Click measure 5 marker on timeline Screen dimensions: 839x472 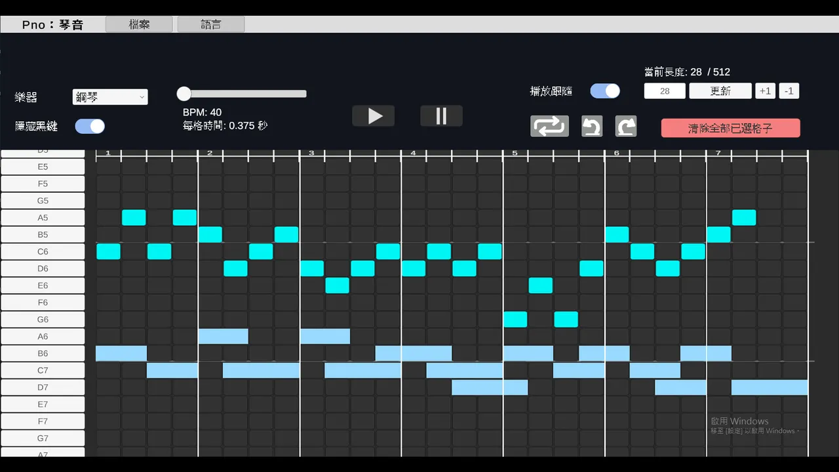pos(515,153)
